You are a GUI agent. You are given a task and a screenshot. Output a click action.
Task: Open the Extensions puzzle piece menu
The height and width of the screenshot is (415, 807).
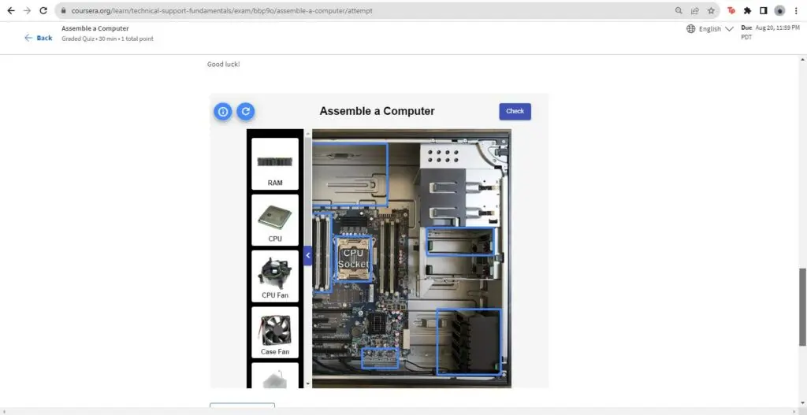pos(747,10)
